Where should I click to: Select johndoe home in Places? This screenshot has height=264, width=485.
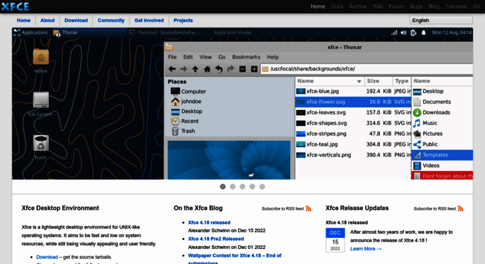click(186, 101)
